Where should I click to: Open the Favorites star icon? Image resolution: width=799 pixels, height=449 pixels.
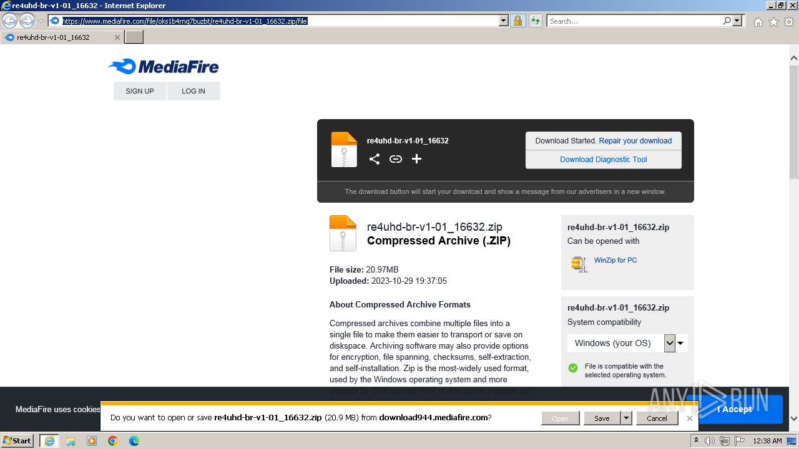click(773, 22)
